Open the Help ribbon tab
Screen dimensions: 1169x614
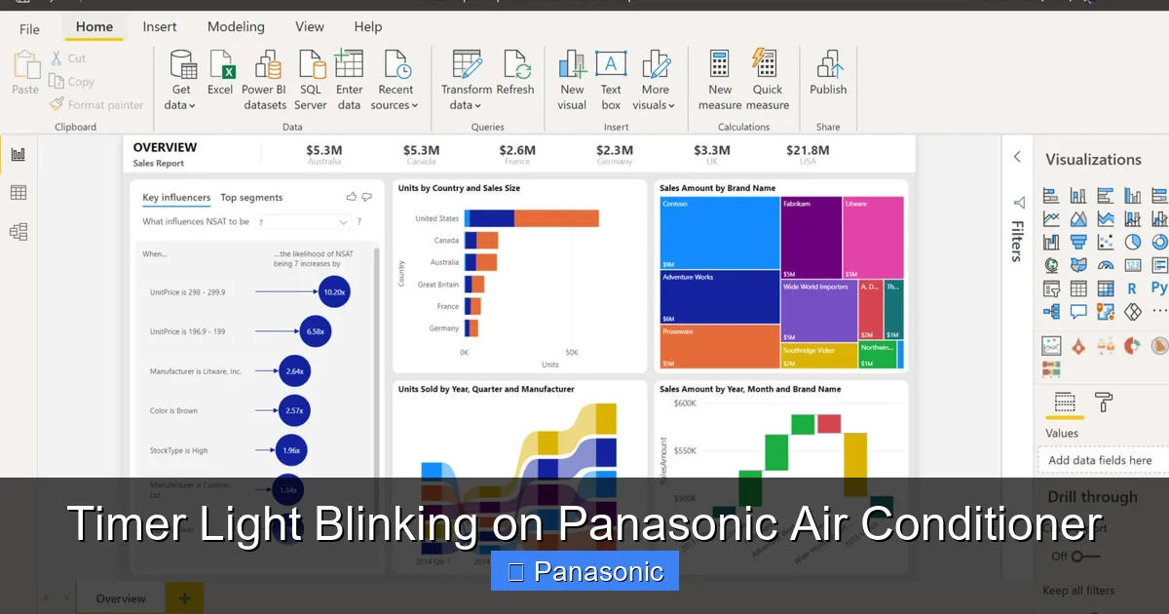point(368,27)
